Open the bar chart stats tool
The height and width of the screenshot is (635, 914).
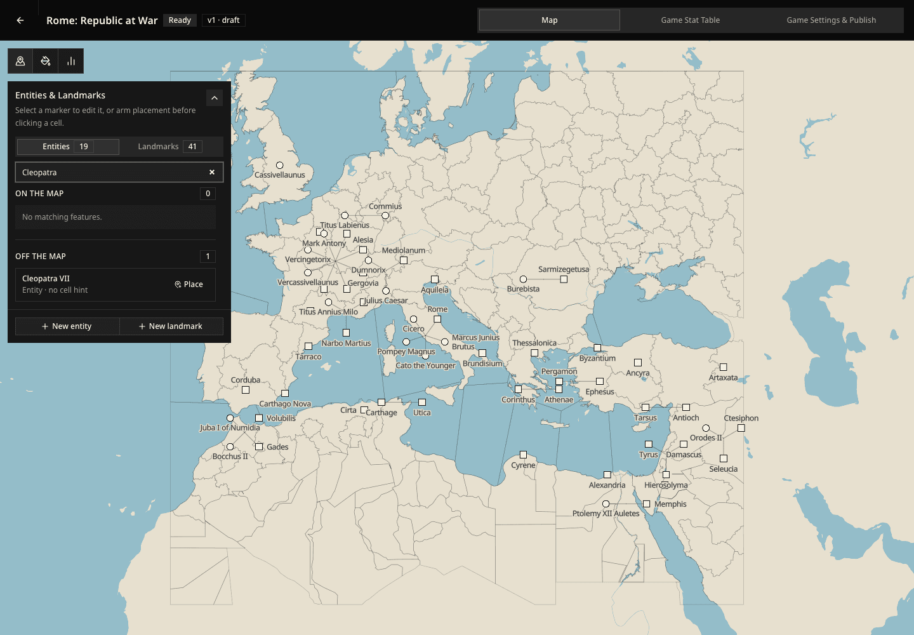pos(71,61)
